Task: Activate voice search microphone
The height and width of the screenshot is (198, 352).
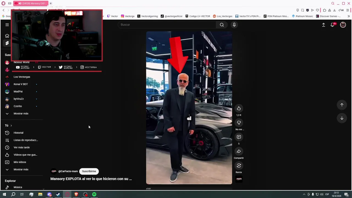Action: pyautogui.click(x=234, y=25)
